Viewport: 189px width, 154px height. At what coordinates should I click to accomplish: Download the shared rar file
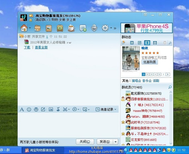pos(27,47)
